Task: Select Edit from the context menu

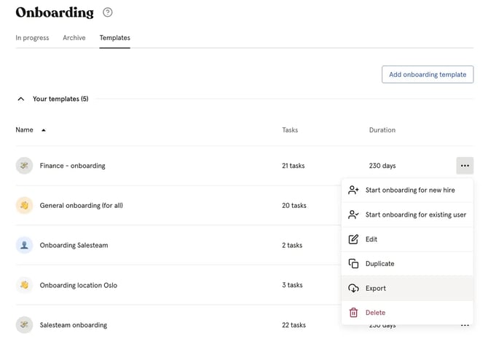Action: click(407, 239)
